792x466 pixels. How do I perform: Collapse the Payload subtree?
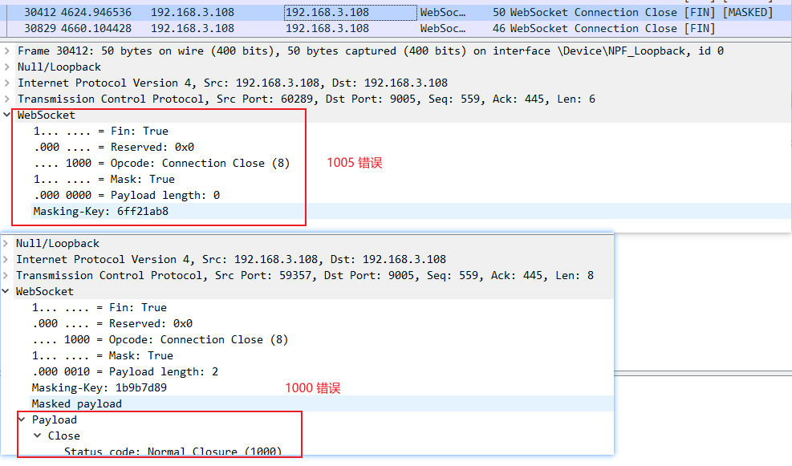point(22,419)
